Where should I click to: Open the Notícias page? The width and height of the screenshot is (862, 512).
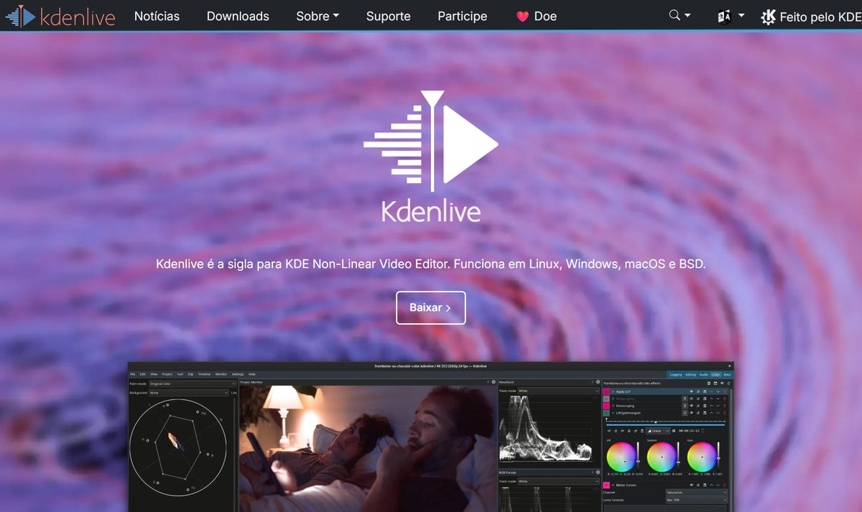157,16
